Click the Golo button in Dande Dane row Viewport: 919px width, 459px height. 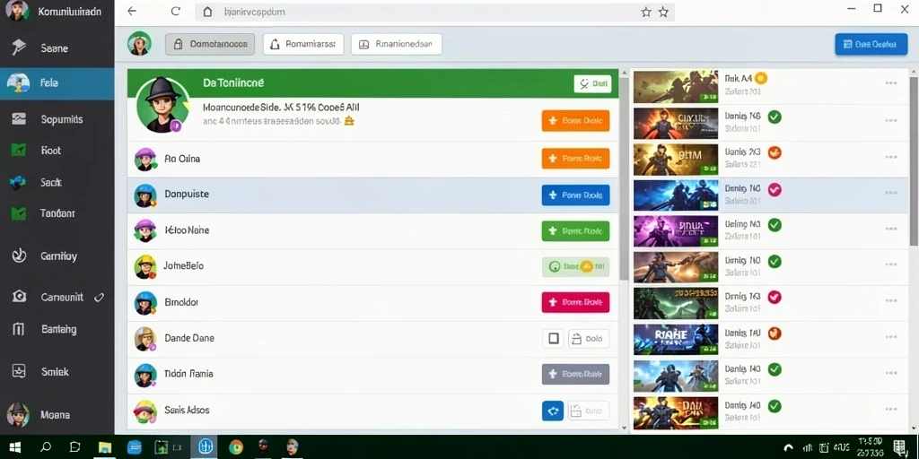click(589, 338)
